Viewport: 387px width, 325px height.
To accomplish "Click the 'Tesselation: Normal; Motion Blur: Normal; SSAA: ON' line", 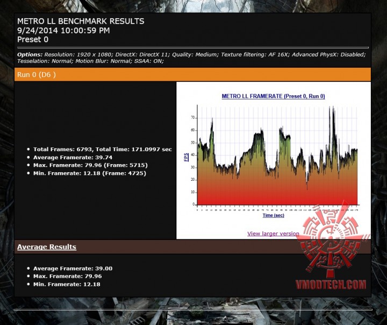I will click(90, 61).
